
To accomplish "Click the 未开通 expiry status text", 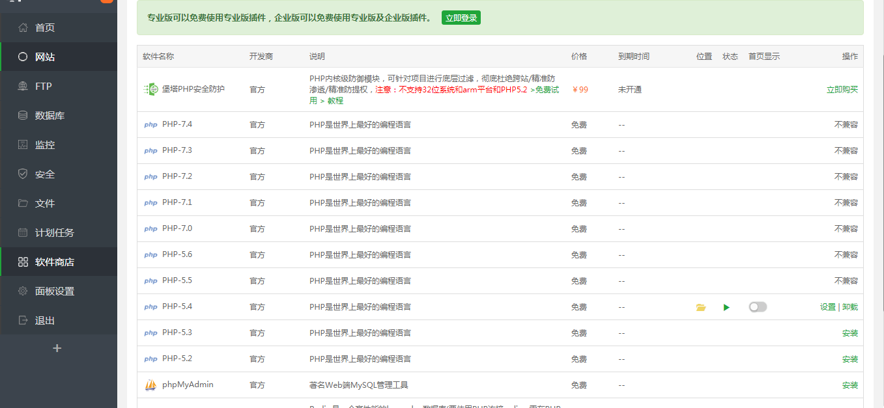I will coord(630,90).
